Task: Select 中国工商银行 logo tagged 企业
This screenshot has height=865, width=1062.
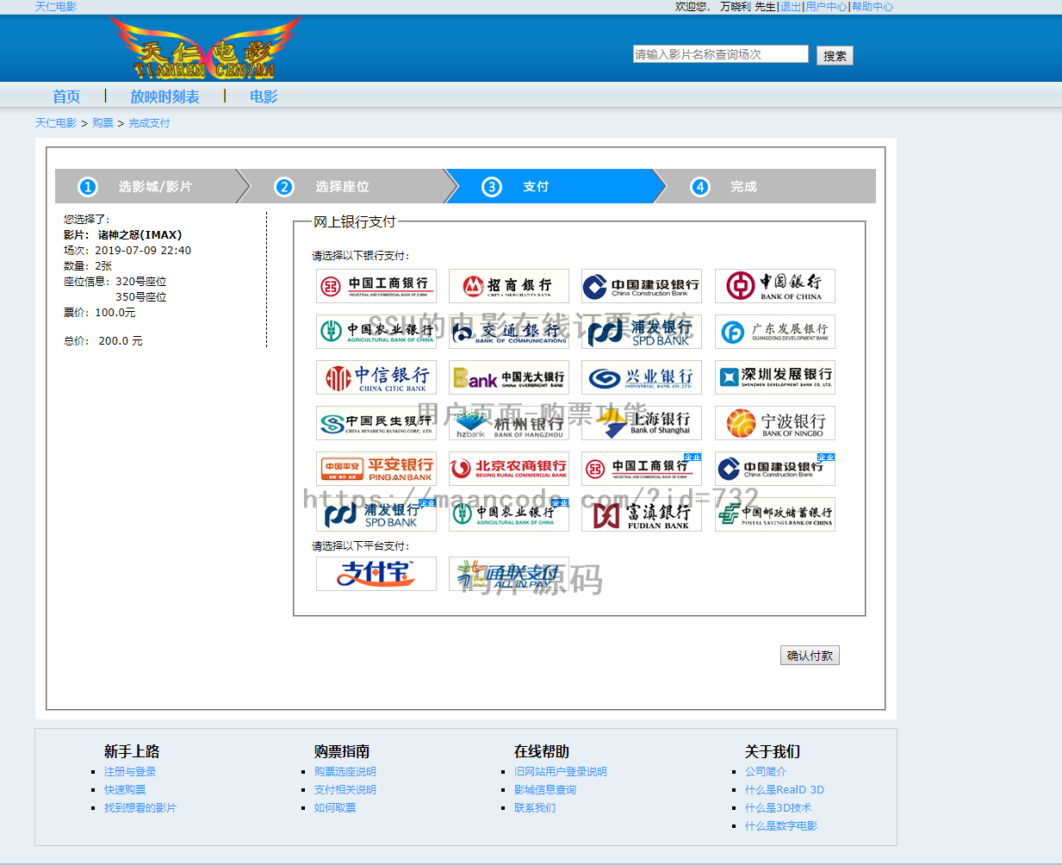Action: (x=642, y=469)
